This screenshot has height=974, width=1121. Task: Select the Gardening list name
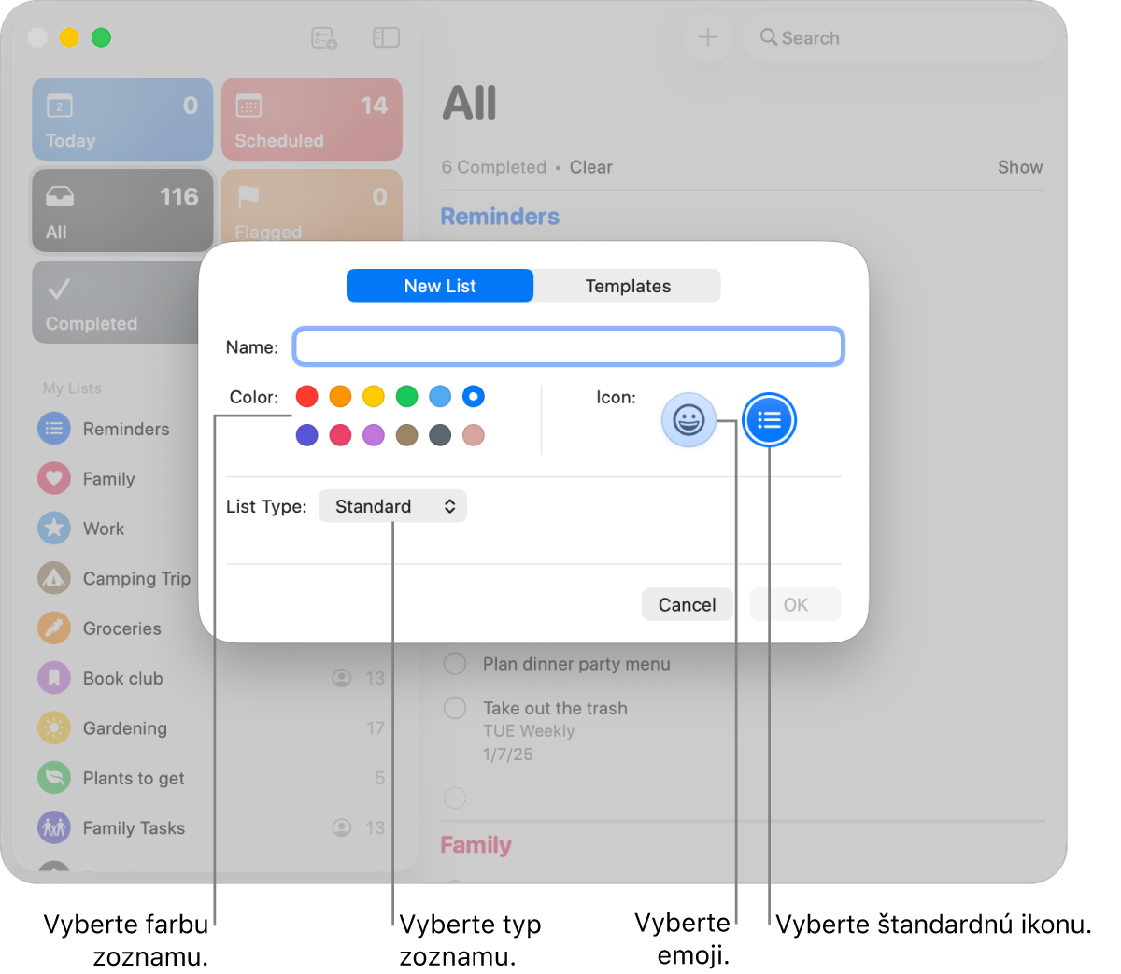[x=125, y=728]
